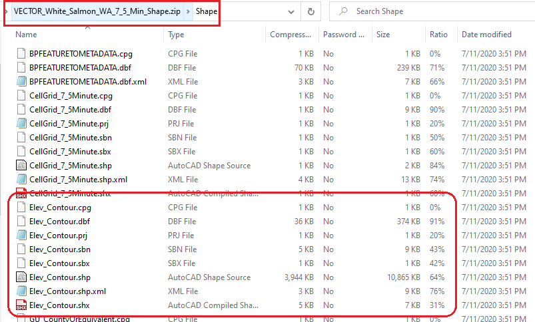Go to VECTOR_White_Salmon_WA_7_5_Min_Shape.zip in the breadcrumb
This screenshot has width=535, height=322.
(x=97, y=11)
